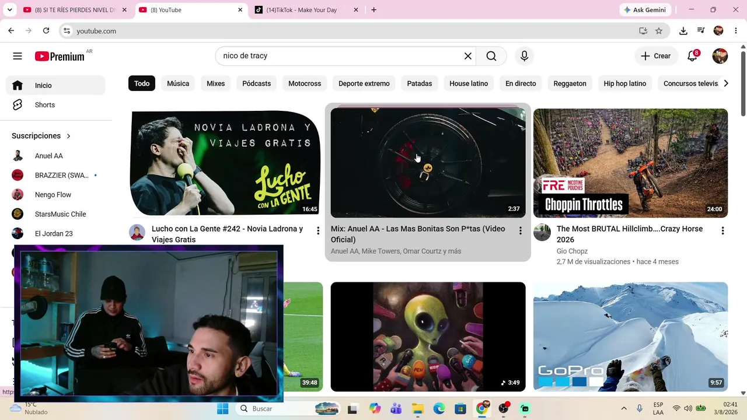This screenshot has width=747, height=420.
Task: Open the Chrome three-dot menu
Action: click(736, 31)
